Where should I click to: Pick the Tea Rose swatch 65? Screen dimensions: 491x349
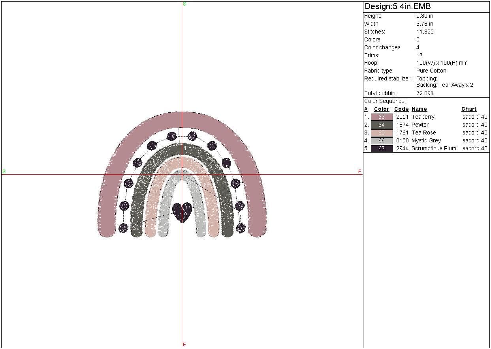click(382, 133)
